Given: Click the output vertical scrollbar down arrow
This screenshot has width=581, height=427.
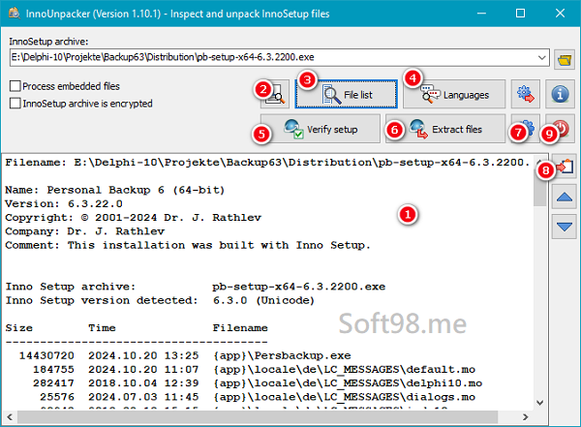Looking at the screenshot, I should 540,403.
